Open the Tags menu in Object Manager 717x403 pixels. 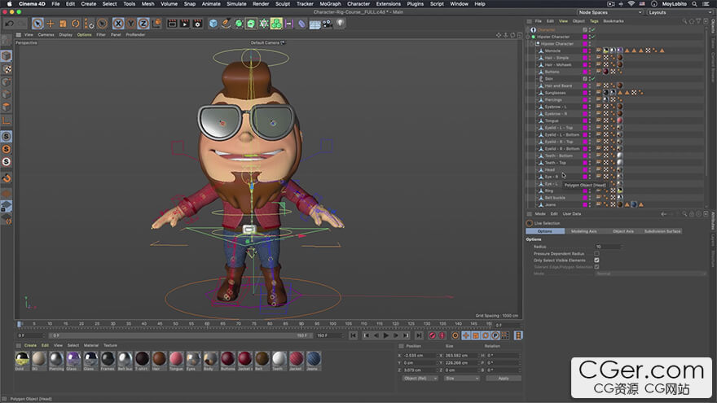tap(594, 21)
